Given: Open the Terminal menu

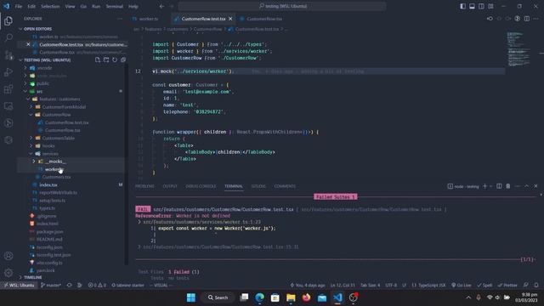Looking at the screenshot, I should coord(115,6).
